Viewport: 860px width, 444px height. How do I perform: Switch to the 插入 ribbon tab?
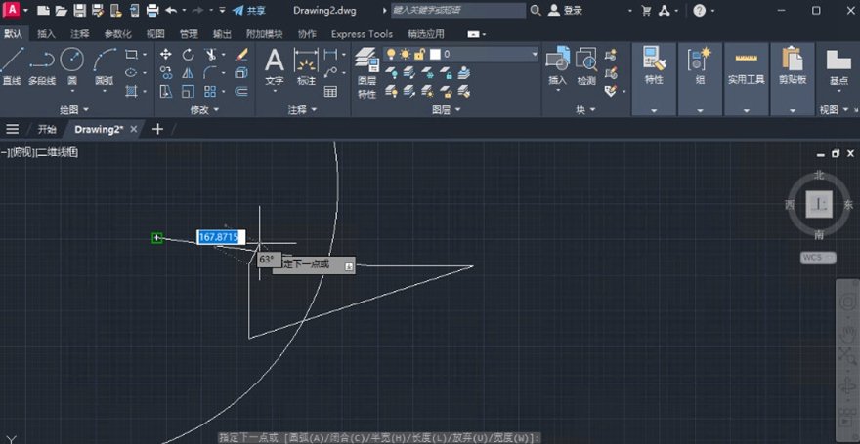tap(46, 34)
